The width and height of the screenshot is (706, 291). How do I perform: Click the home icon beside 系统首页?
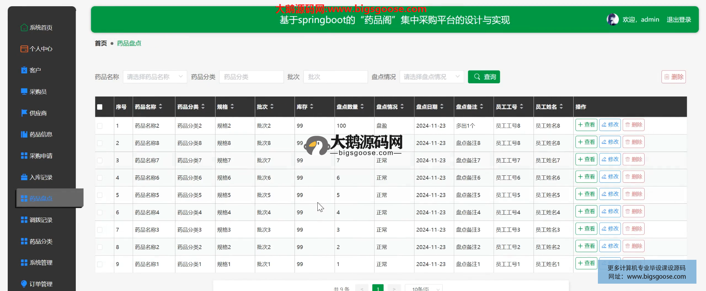[x=24, y=28]
